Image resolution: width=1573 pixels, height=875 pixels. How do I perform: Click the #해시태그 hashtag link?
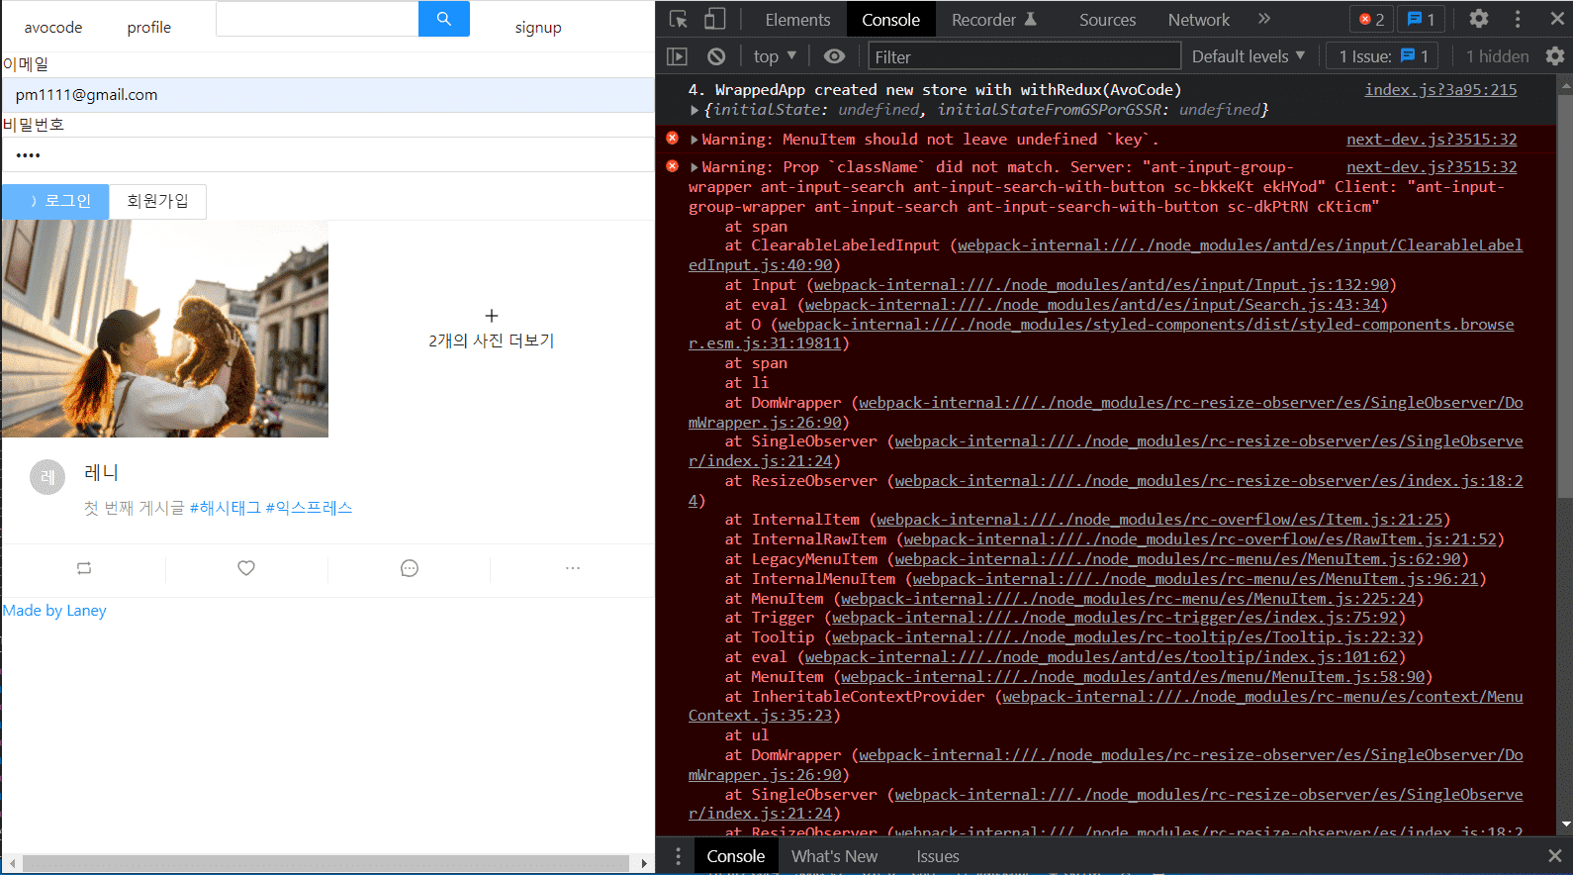tap(226, 508)
